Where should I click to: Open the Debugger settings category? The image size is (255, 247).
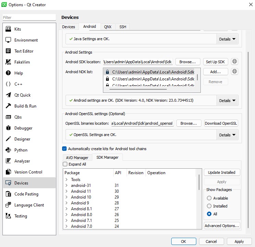[x=23, y=128]
